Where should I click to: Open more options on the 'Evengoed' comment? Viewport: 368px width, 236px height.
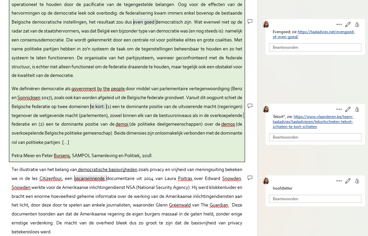pos(339,25)
